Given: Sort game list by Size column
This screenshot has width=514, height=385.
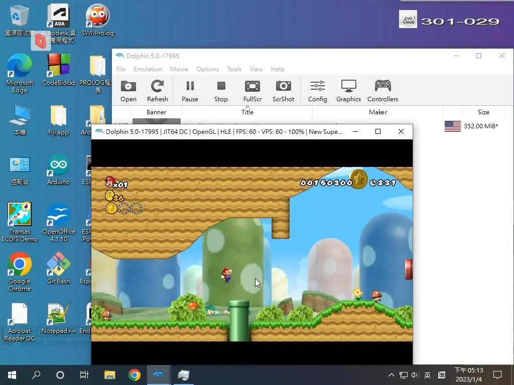Looking at the screenshot, I should click(483, 112).
